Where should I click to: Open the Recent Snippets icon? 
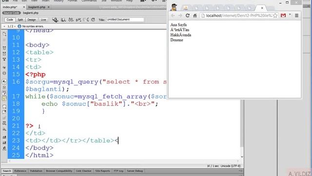point(4,123)
